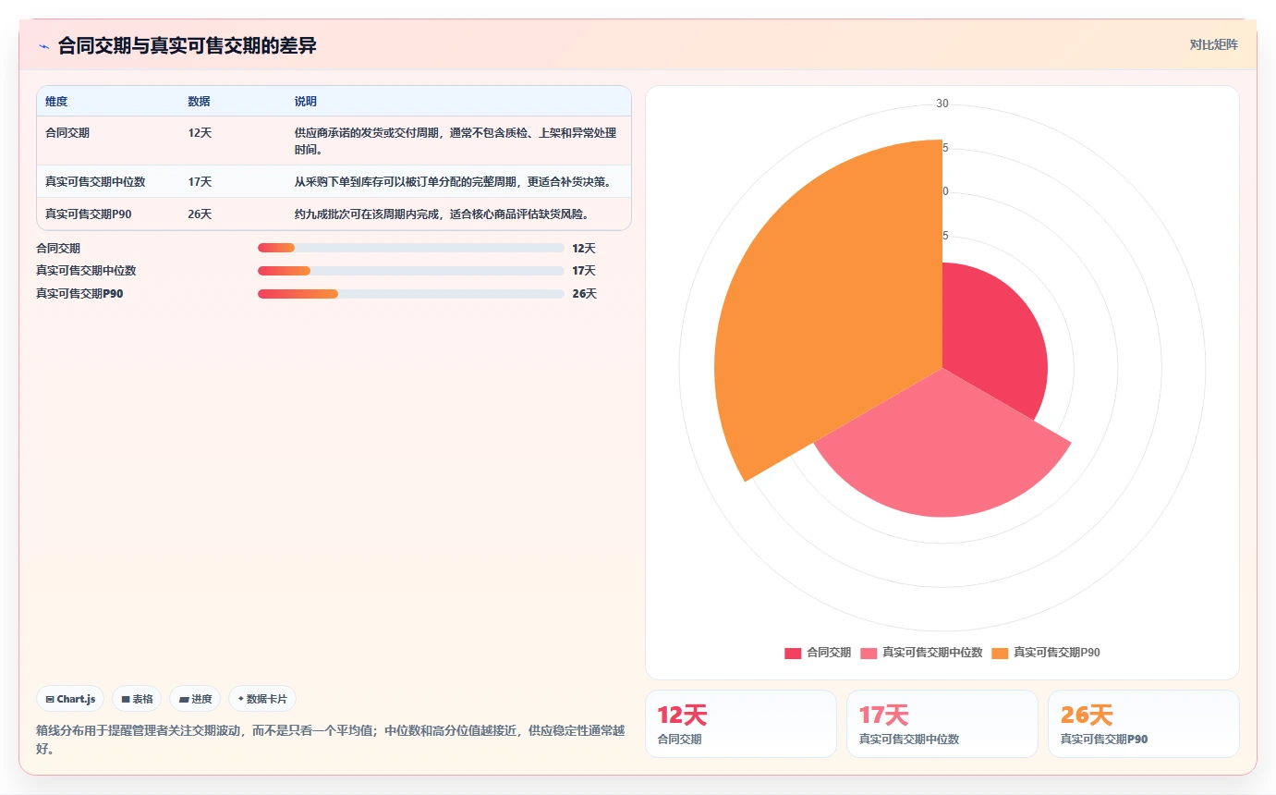Toggle 合同交期 legend item in chart

(818, 653)
